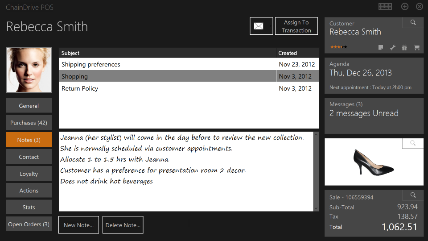
Task: Click Rebecca Smith's profile photo
Action: (29, 70)
